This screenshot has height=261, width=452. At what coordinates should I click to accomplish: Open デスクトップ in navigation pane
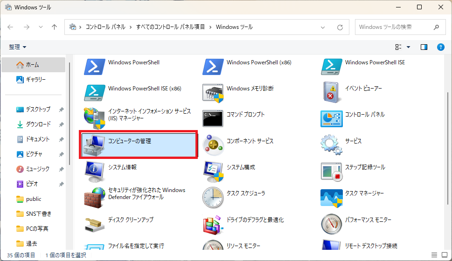pyautogui.click(x=34, y=110)
